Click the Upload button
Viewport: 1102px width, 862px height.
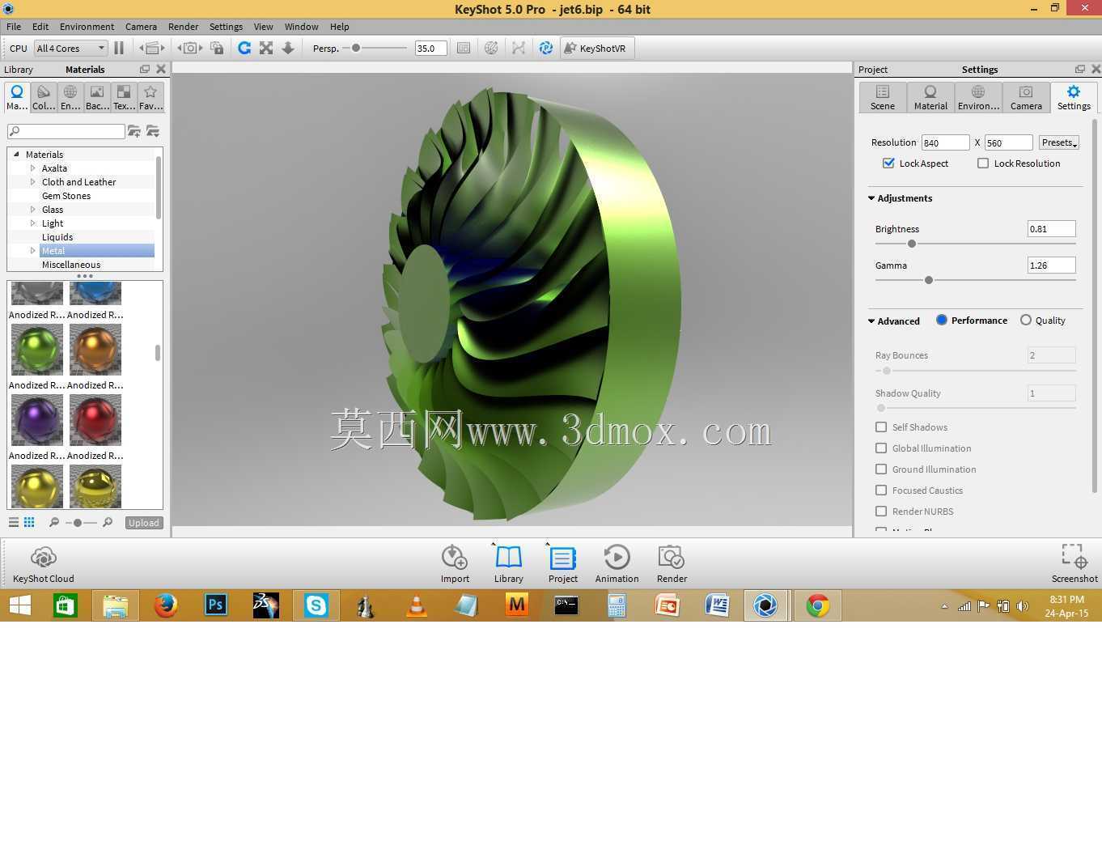coord(144,523)
